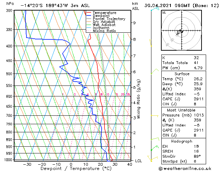Click the weatheronline.co.uk copyright text
The height and width of the screenshot is (171, 222).
click(x=185, y=169)
